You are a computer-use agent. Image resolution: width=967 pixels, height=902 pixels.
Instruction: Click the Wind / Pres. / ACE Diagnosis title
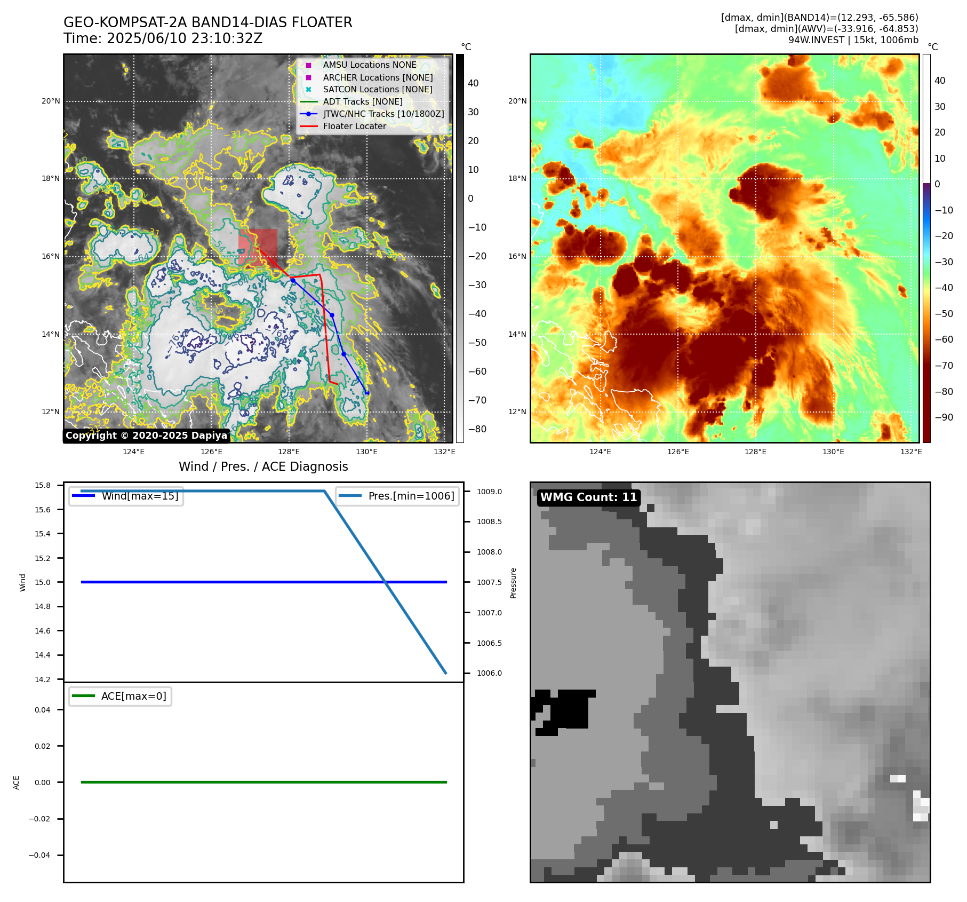click(x=263, y=466)
